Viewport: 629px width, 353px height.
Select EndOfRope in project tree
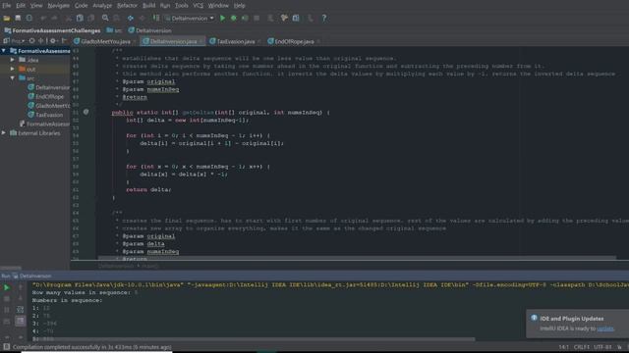click(46, 96)
